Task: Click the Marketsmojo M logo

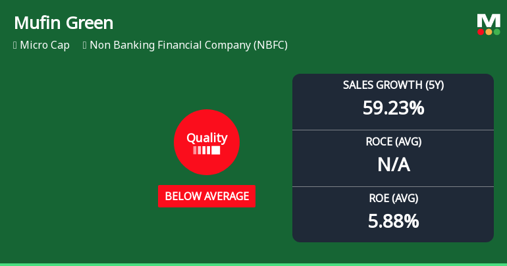Action: 489,20
